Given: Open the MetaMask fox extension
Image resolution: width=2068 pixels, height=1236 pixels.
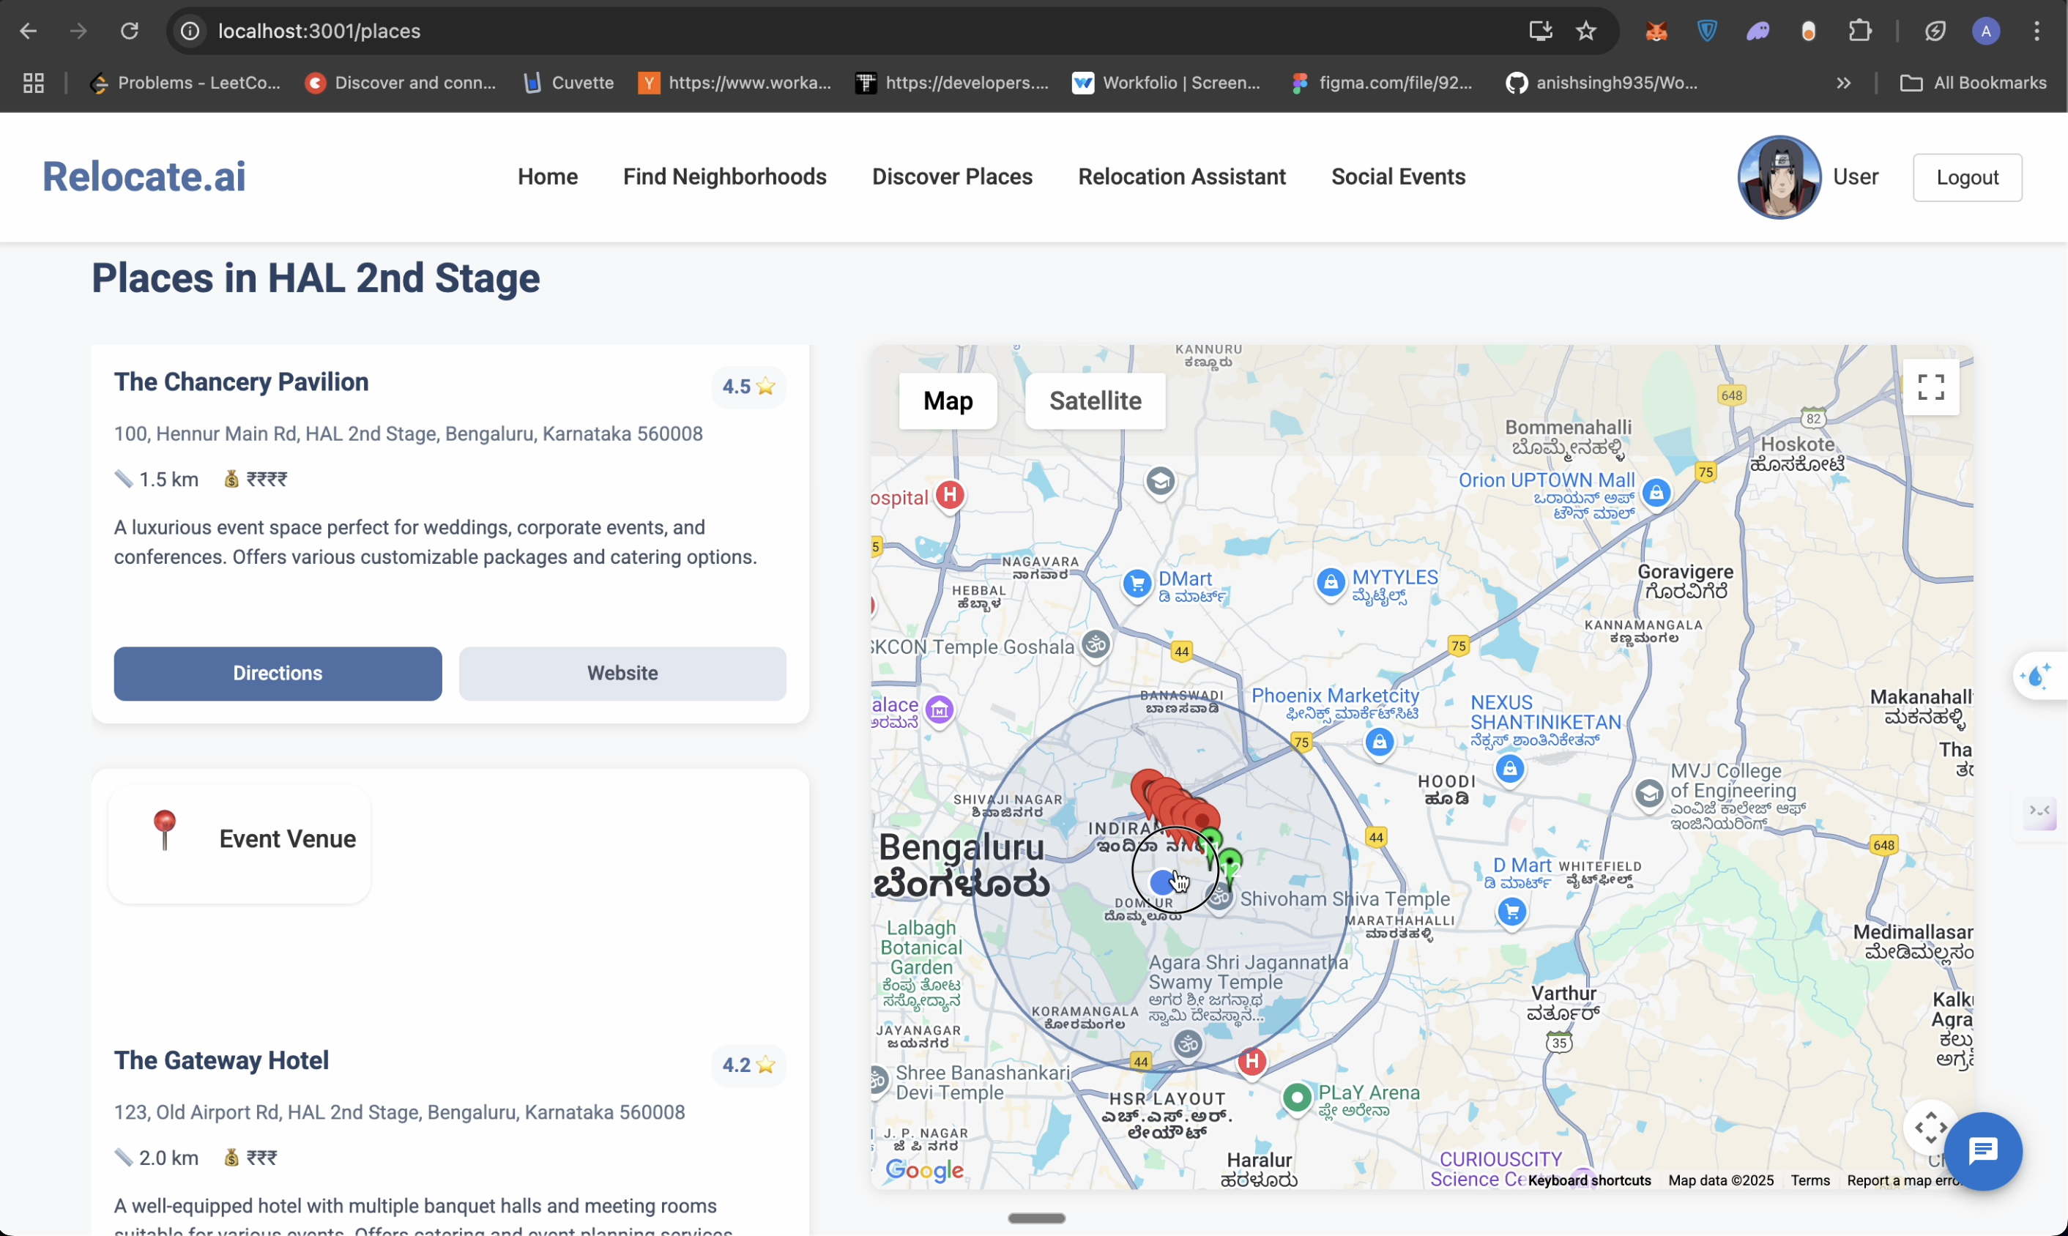Looking at the screenshot, I should click(1656, 31).
